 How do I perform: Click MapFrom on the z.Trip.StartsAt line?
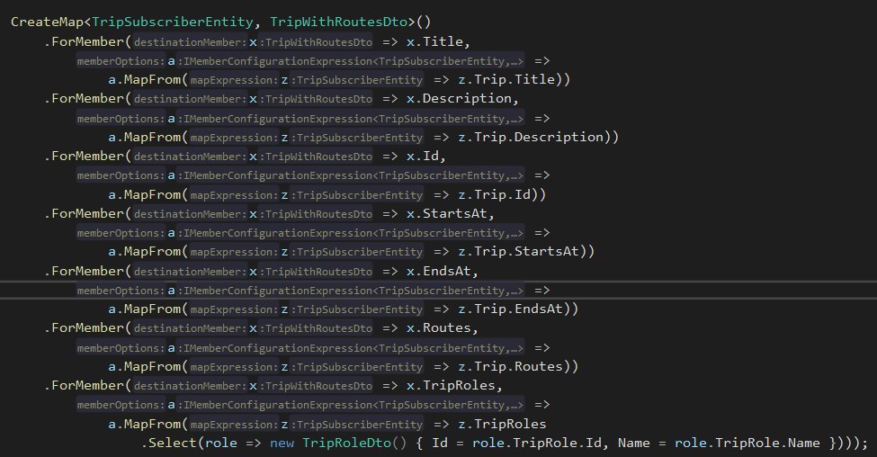pyautogui.click(x=152, y=251)
